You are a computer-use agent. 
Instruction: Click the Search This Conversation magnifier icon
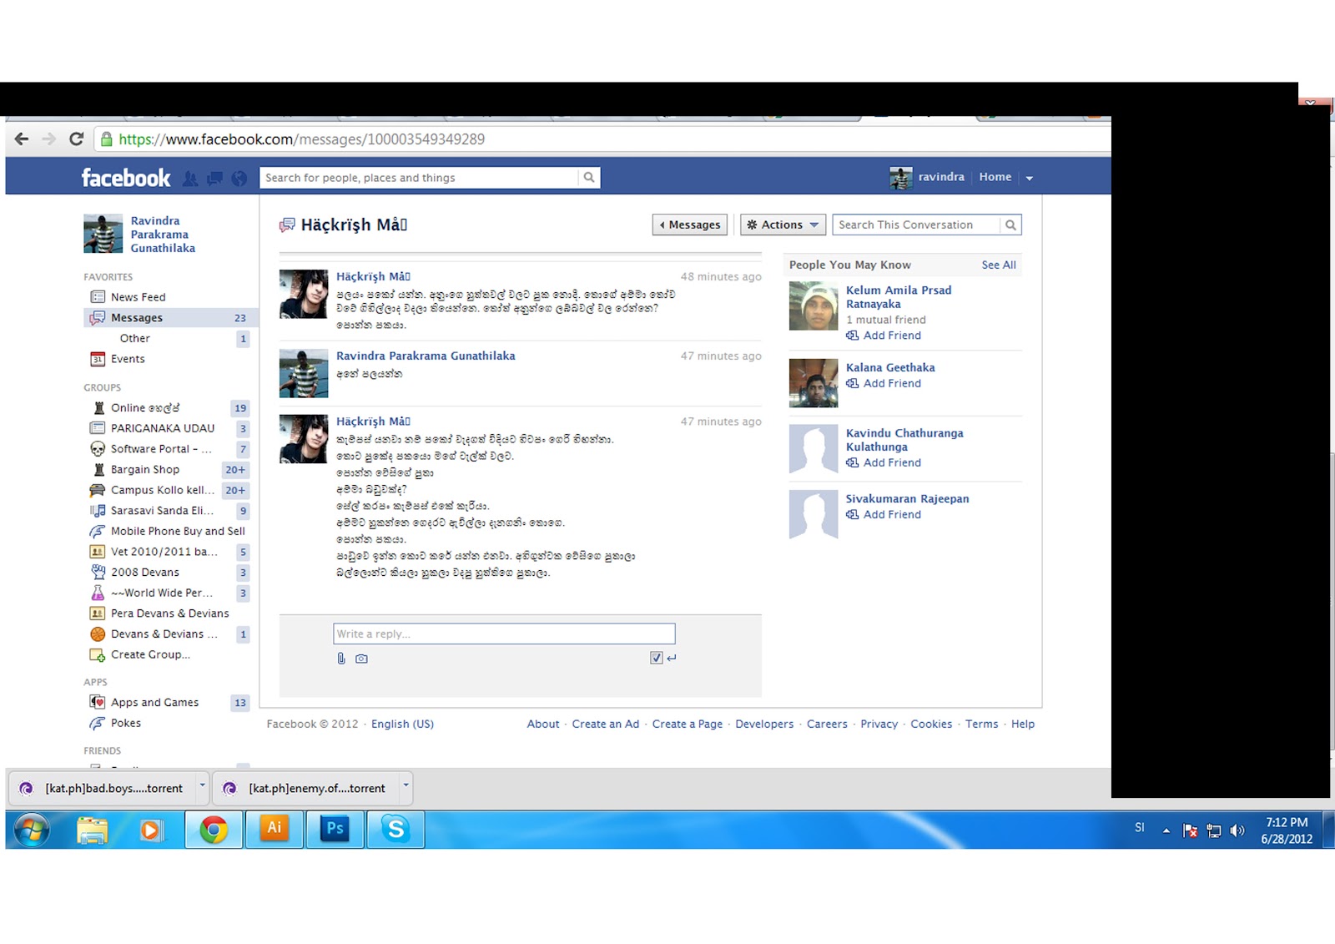coord(1010,225)
